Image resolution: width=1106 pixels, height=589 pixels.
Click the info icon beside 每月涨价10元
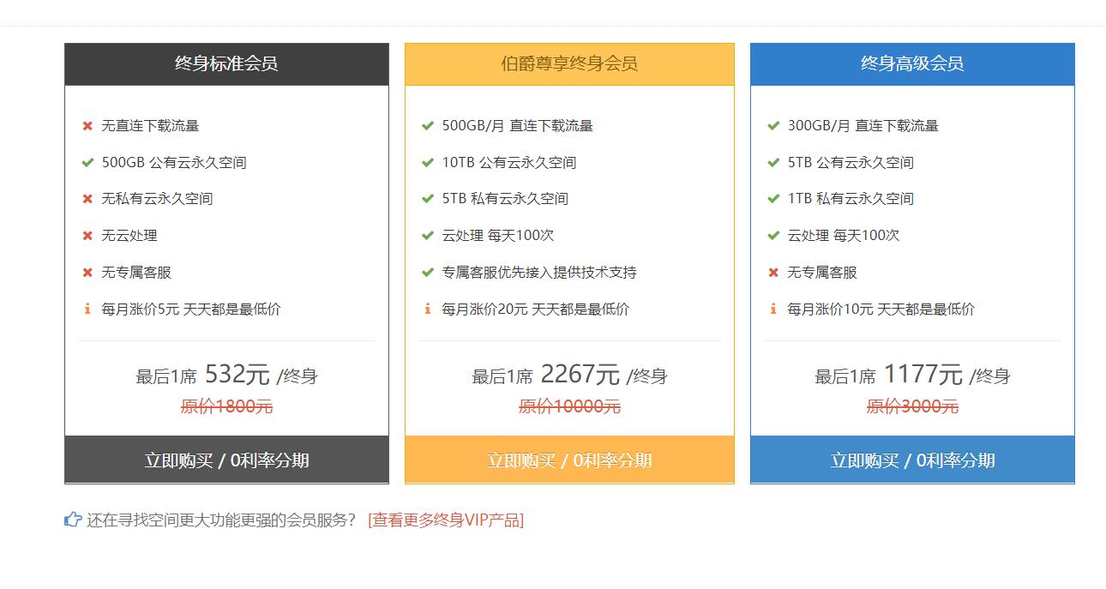pos(771,309)
